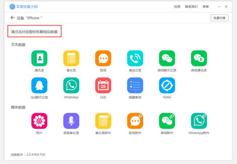Image resolution: width=237 pixels, height=164 pixels.
Task: Select the WhatsApp附件 attachments icon
Action: [199, 121]
